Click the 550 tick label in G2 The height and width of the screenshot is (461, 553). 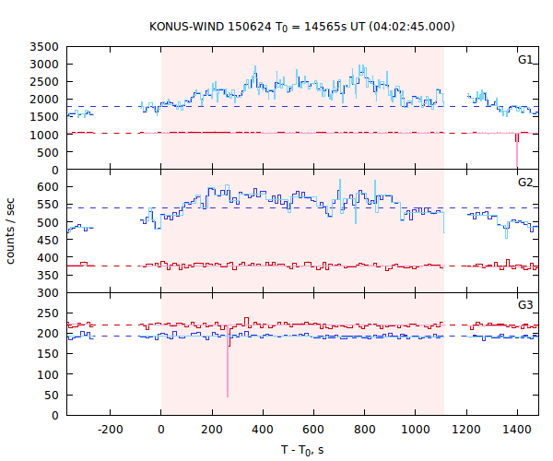pos(48,205)
